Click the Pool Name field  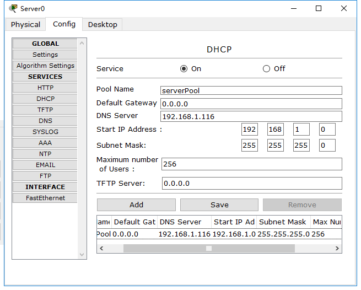pos(251,90)
